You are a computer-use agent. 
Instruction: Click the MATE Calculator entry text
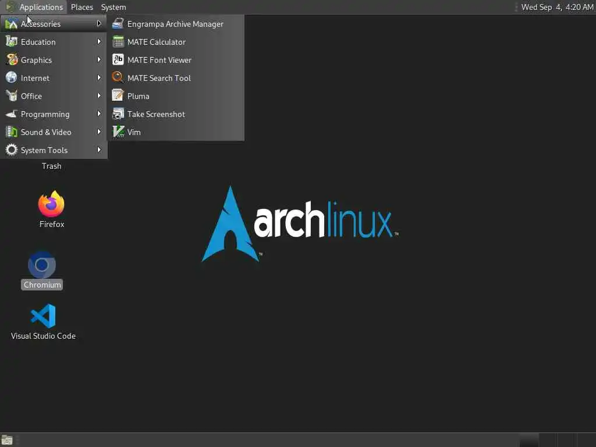tap(157, 42)
